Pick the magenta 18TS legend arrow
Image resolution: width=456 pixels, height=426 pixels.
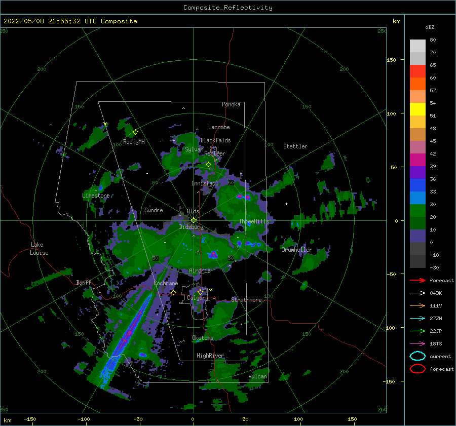coord(417,344)
